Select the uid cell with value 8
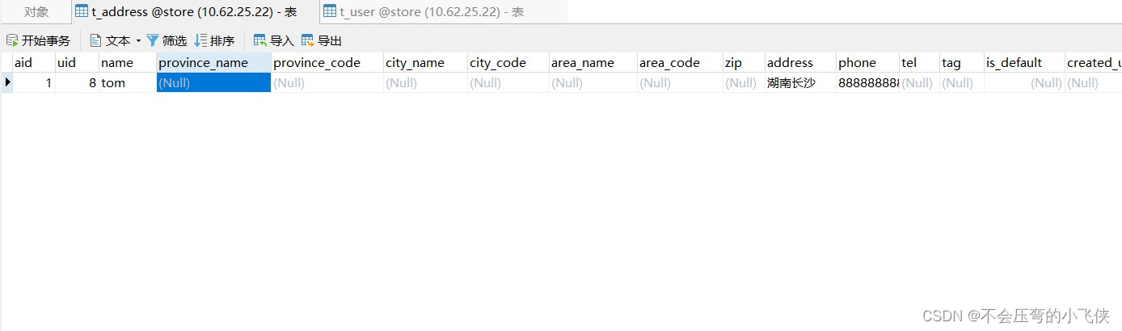 (77, 82)
